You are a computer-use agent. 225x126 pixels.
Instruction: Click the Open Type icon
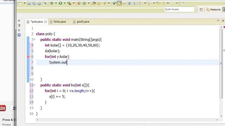pyautogui.click(x=94, y=3)
